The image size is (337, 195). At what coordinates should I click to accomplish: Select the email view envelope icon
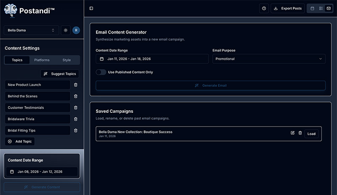(x=329, y=8)
